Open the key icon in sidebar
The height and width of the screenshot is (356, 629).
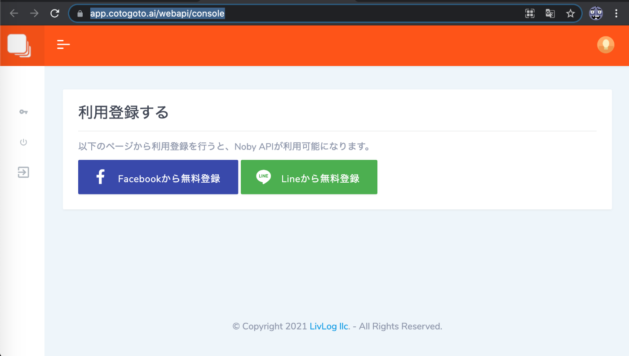click(x=23, y=112)
